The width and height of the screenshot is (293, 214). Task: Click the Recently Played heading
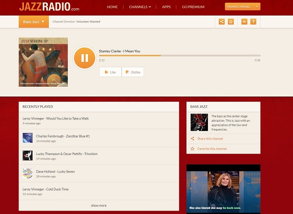(38, 107)
